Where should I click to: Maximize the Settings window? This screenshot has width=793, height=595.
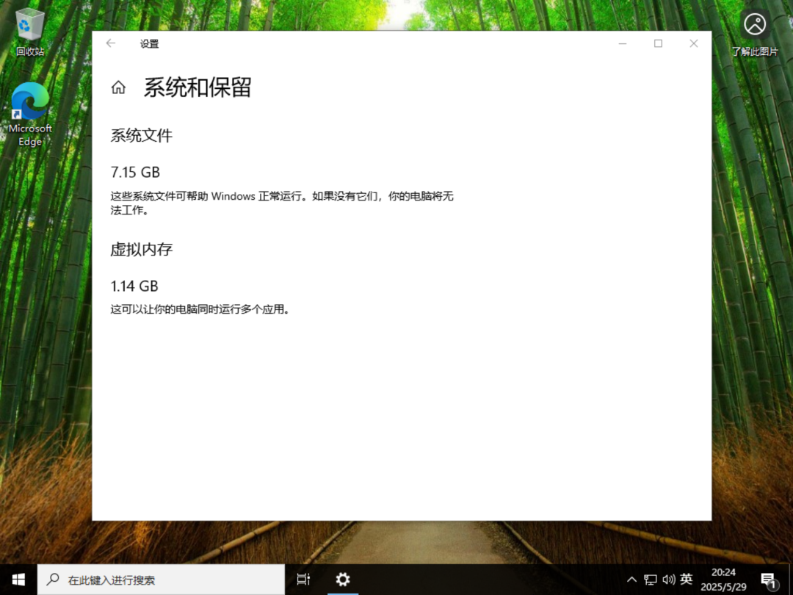point(658,43)
